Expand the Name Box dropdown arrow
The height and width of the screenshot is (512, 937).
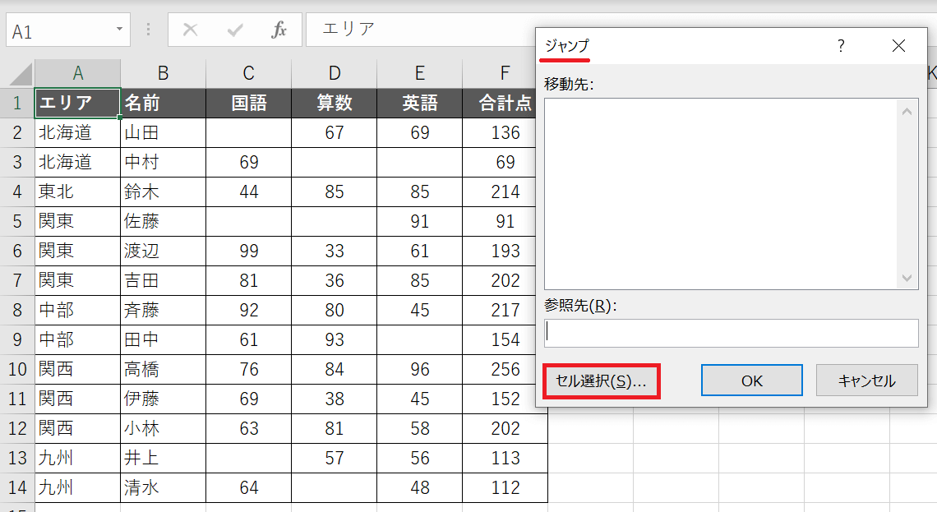click(x=119, y=30)
